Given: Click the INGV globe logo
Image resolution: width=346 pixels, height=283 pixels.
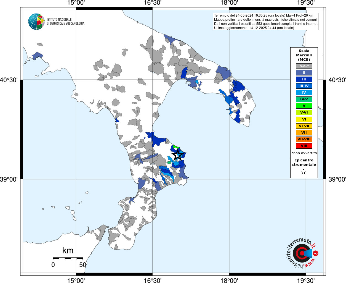Looking at the screenshot, I should coord(36,22).
